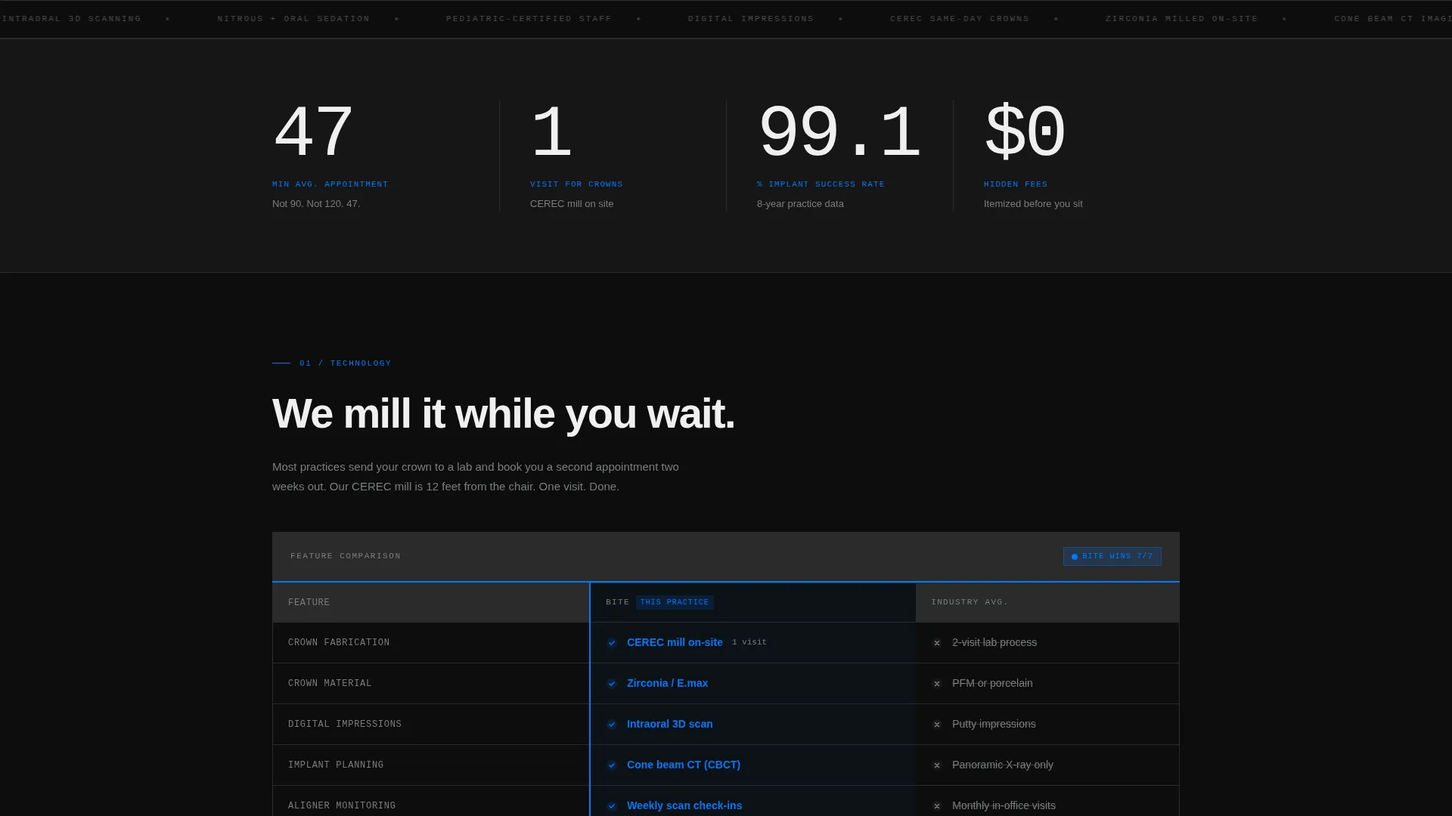Click the CROWN FABRICATION row label

coord(339,643)
